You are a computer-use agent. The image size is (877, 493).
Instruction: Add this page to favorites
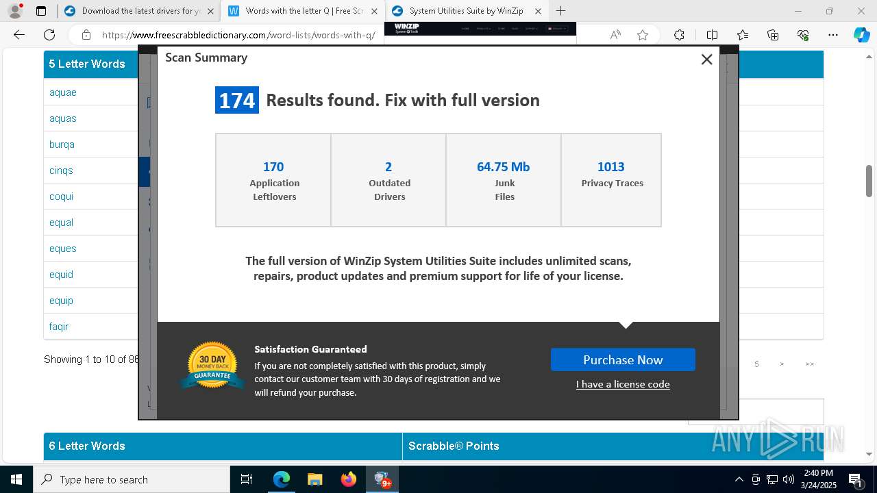point(643,35)
